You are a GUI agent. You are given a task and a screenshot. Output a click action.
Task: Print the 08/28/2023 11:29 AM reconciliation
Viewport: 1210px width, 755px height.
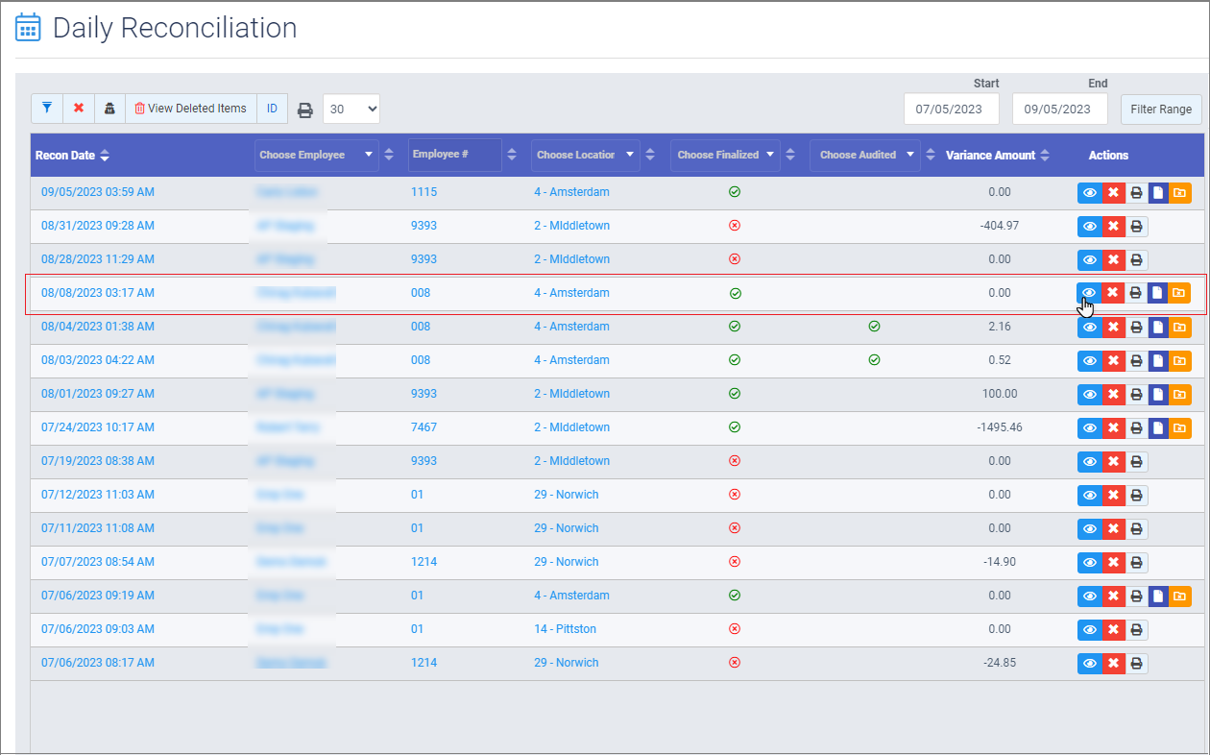point(1136,259)
